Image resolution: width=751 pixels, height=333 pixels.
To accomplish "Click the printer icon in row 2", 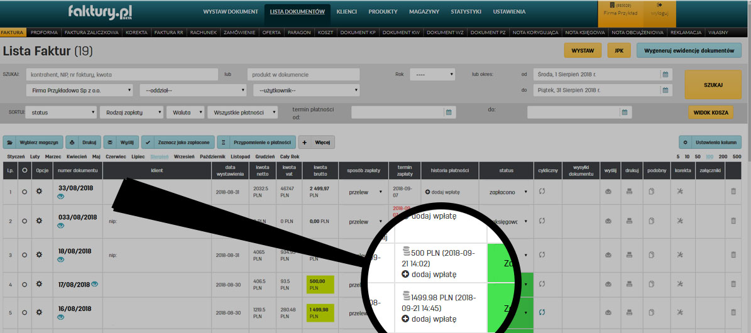I will 630,221.
